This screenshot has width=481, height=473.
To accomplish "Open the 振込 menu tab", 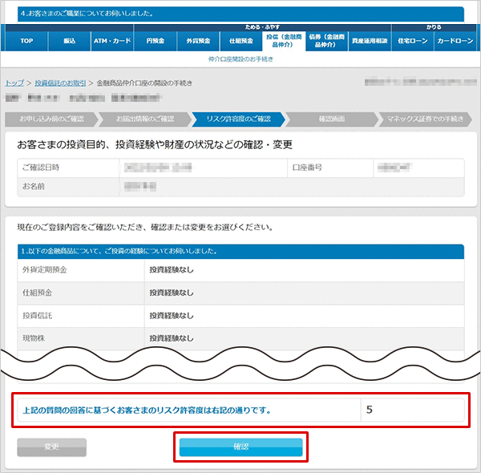I will [70, 40].
